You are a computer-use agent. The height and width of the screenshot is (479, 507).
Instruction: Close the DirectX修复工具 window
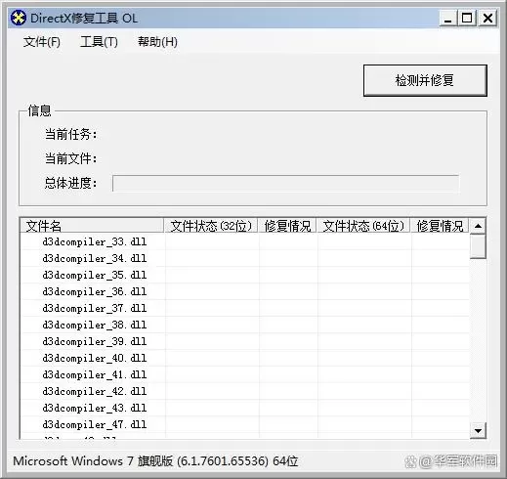coord(487,18)
